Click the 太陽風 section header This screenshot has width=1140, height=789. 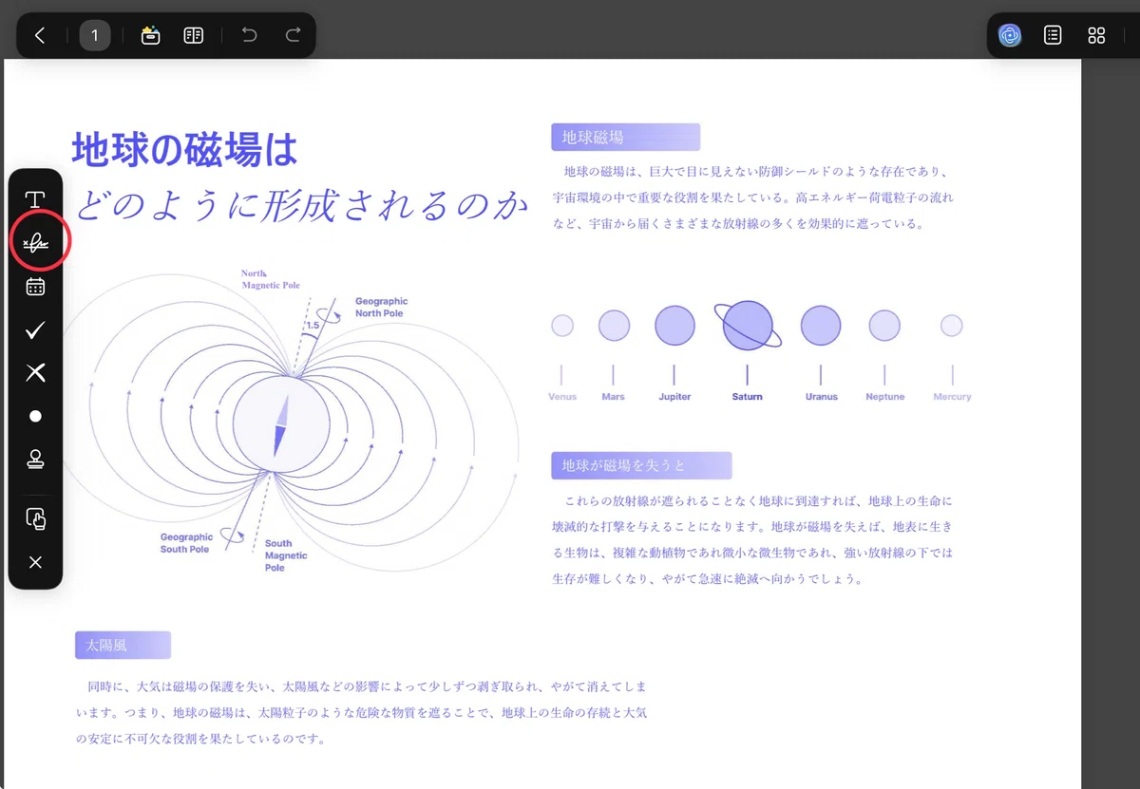pyautogui.click(x=123, y=646)
